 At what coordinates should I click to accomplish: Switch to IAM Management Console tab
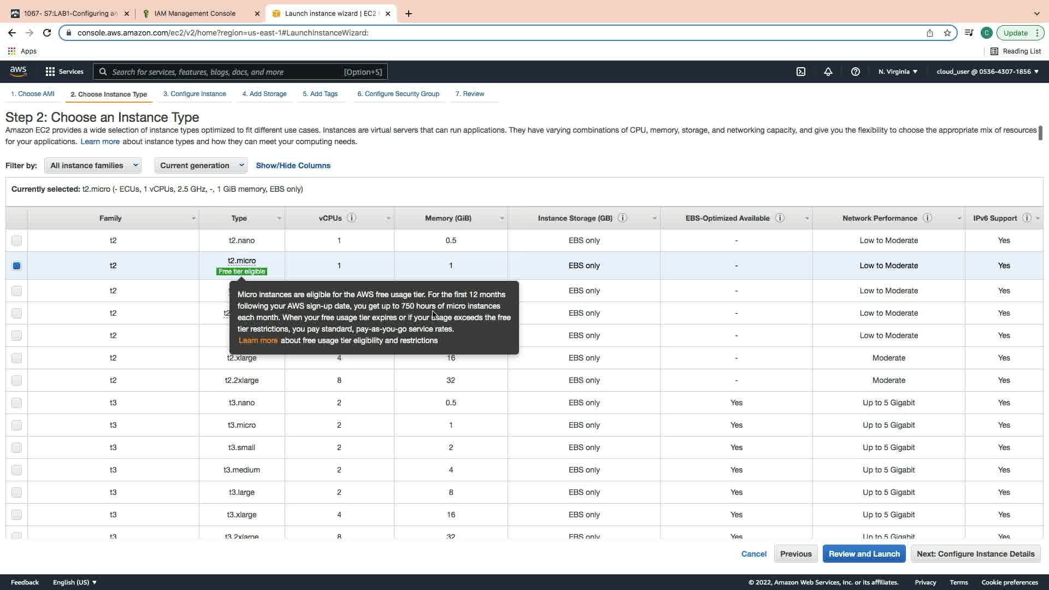[195, 13]
